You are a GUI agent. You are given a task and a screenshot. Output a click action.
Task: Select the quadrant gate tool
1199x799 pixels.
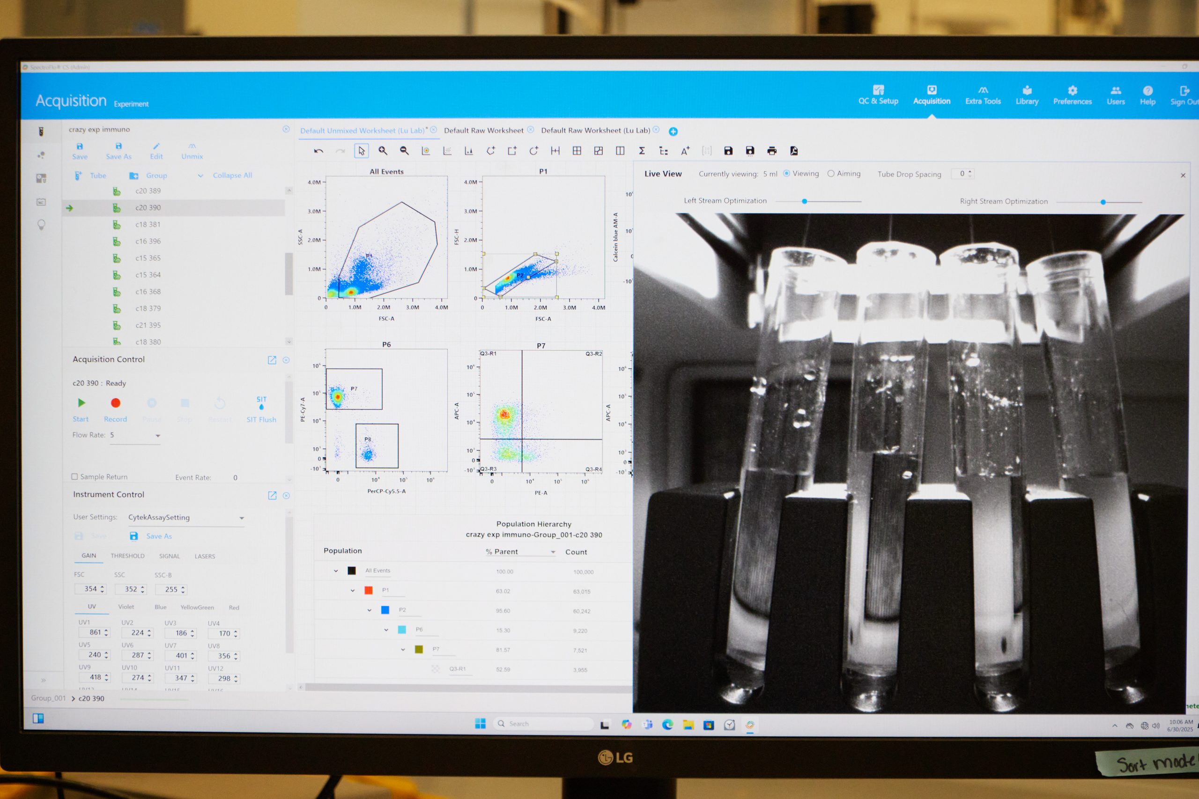click(x=577, y=151)
